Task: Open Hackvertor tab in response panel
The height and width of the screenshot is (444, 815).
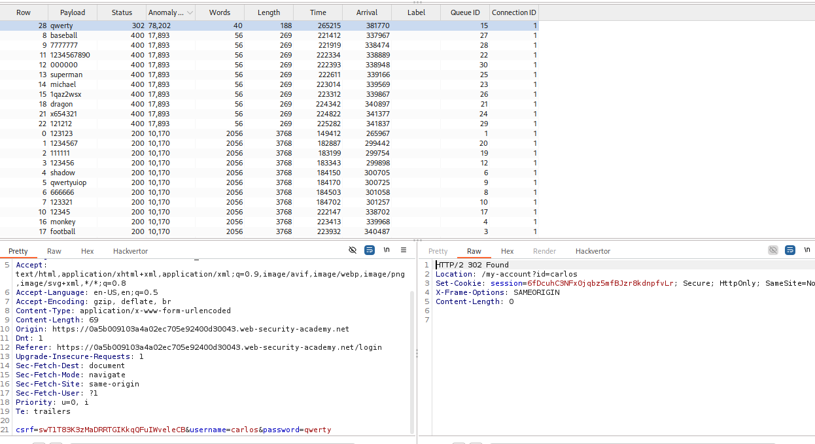Action: (593, 251)
